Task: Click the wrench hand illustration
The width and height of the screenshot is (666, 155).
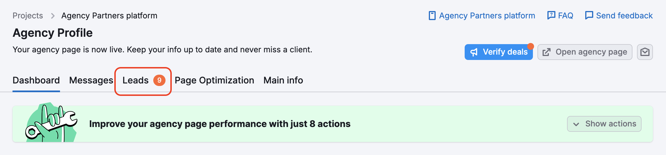Action: click(x=51, y=123)
